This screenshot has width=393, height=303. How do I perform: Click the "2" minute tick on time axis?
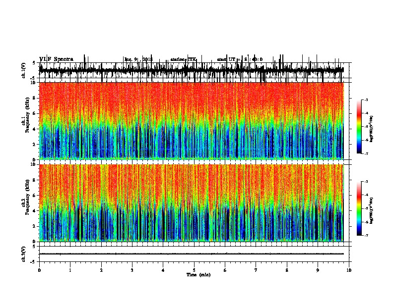point(101,270)
